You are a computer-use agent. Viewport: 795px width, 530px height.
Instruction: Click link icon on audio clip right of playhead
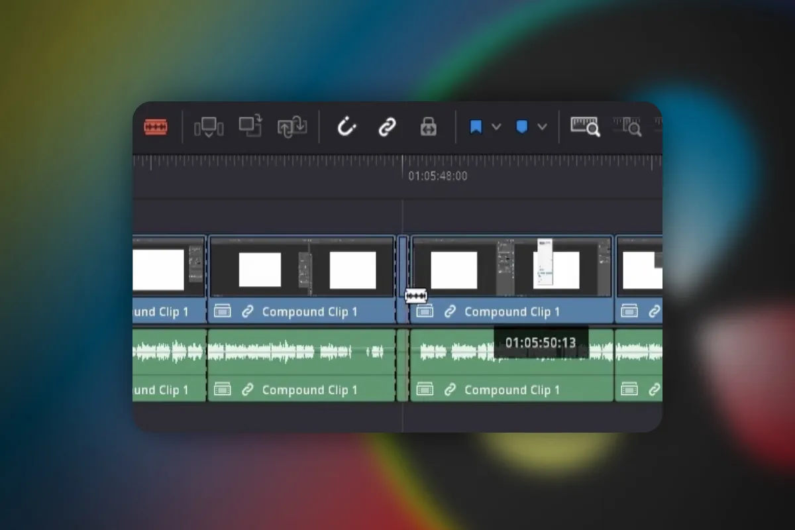[x=450, y=390]
